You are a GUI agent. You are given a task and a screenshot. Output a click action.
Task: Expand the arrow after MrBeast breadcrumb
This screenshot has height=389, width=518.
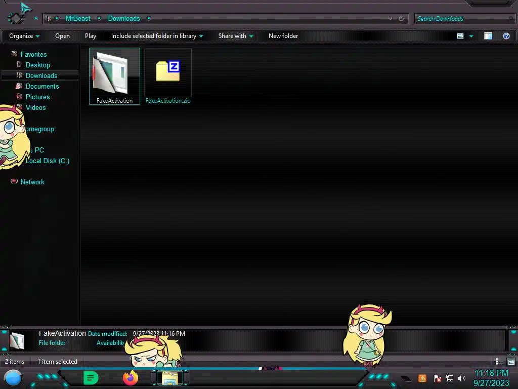tap(99, 19)
